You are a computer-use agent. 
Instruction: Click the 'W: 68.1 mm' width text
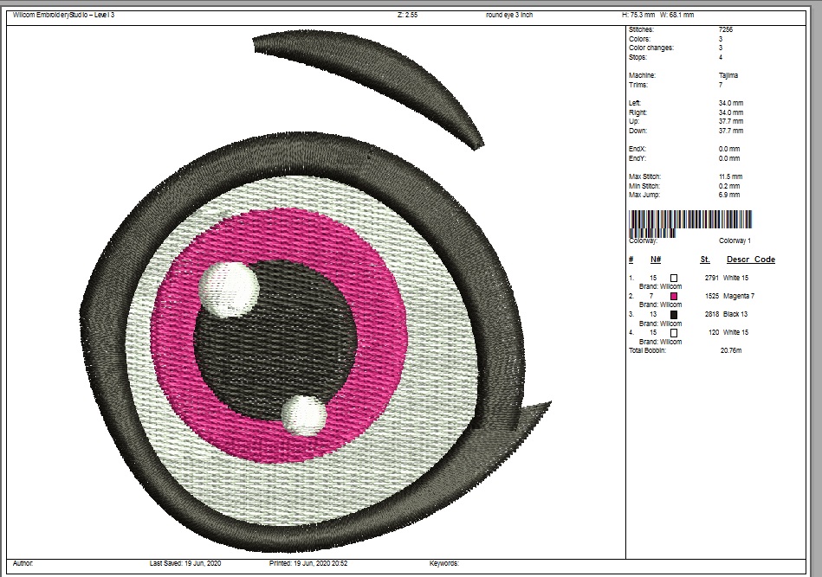(x=676, y=16)
